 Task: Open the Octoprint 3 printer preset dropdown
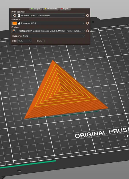[48, 31]
